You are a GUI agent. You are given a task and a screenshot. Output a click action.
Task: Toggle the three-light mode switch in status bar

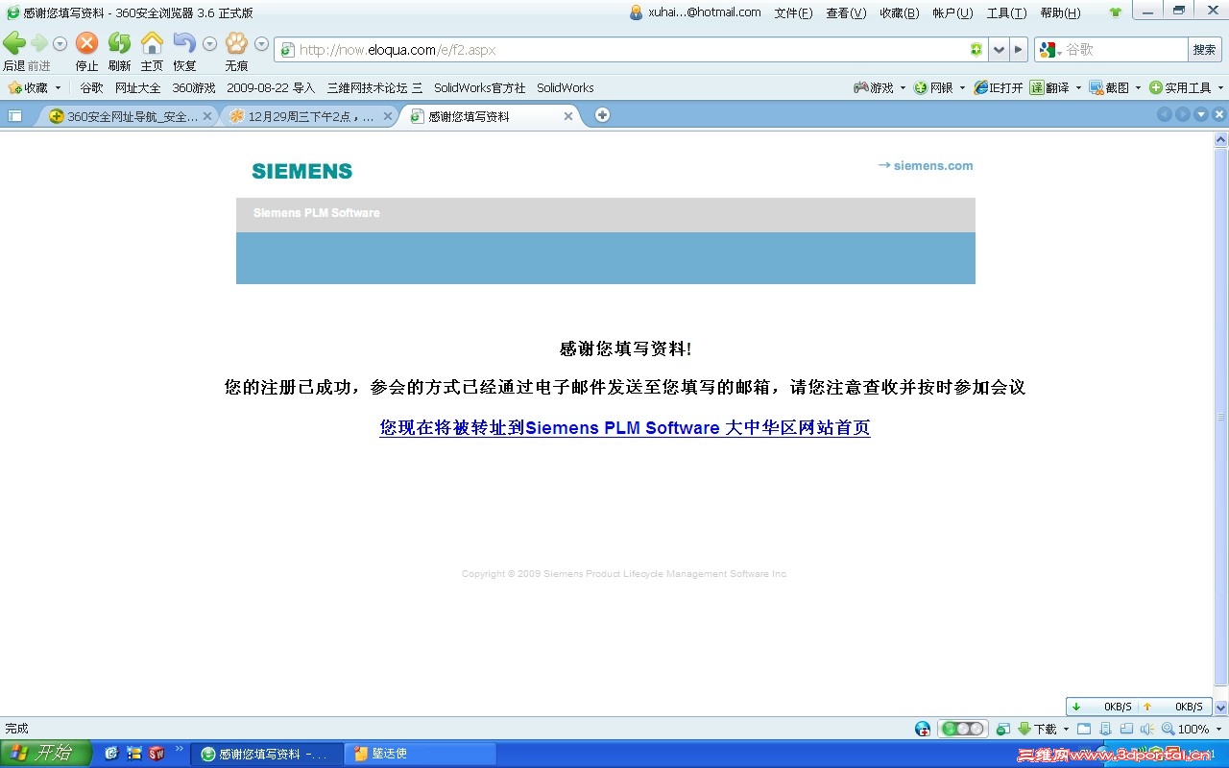(962, 729)
